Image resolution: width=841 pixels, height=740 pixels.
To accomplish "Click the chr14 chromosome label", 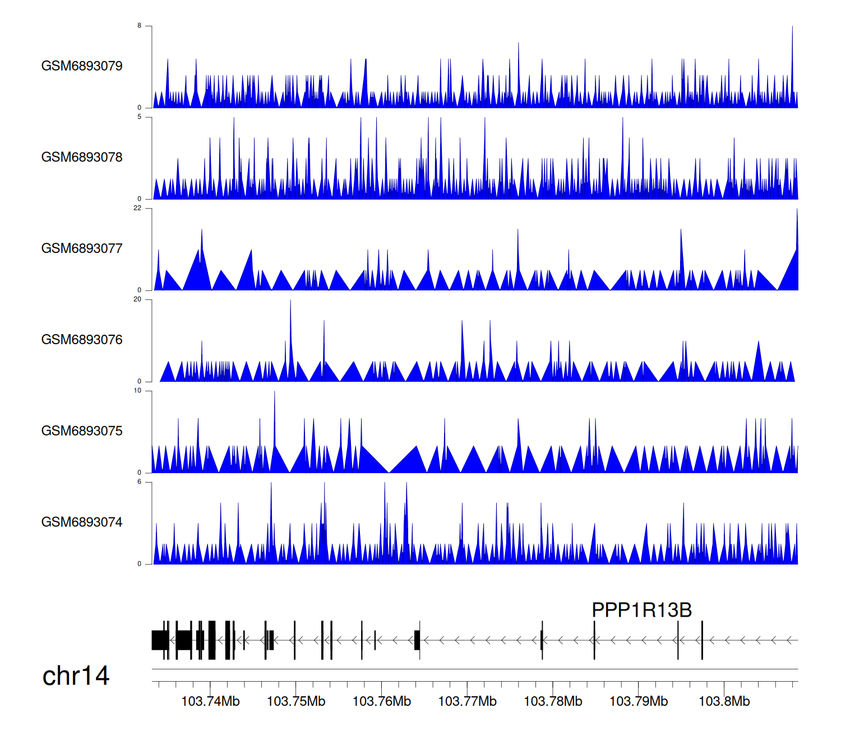I will [76, 676].
